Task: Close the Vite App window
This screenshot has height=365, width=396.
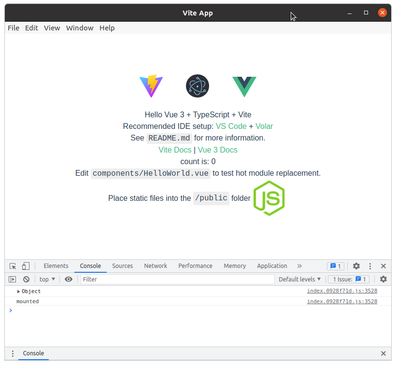Action: click(x=382, y=13)
